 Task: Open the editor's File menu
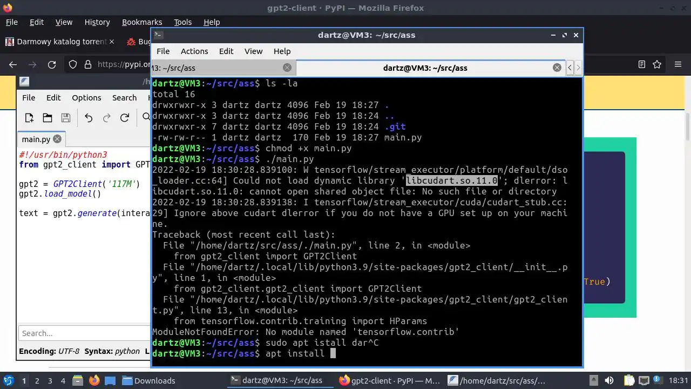pos(29,98)
